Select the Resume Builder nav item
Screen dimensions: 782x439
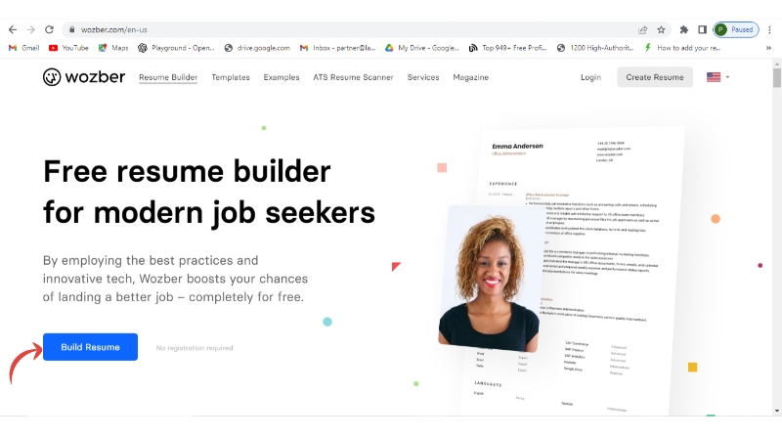coord(168,77)
